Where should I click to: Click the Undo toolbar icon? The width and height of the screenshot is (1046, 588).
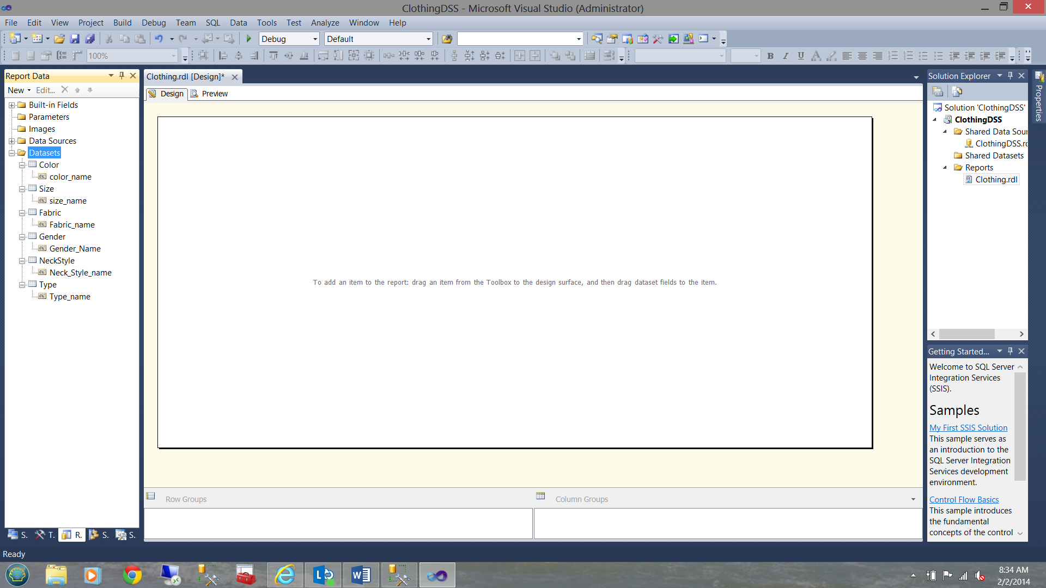pyautogui.click(x=159, y=39)
